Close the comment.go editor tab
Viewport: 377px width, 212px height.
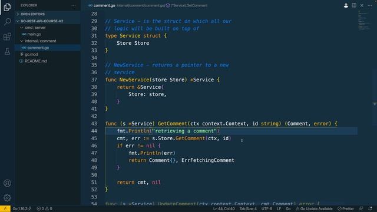coord(362,5)
